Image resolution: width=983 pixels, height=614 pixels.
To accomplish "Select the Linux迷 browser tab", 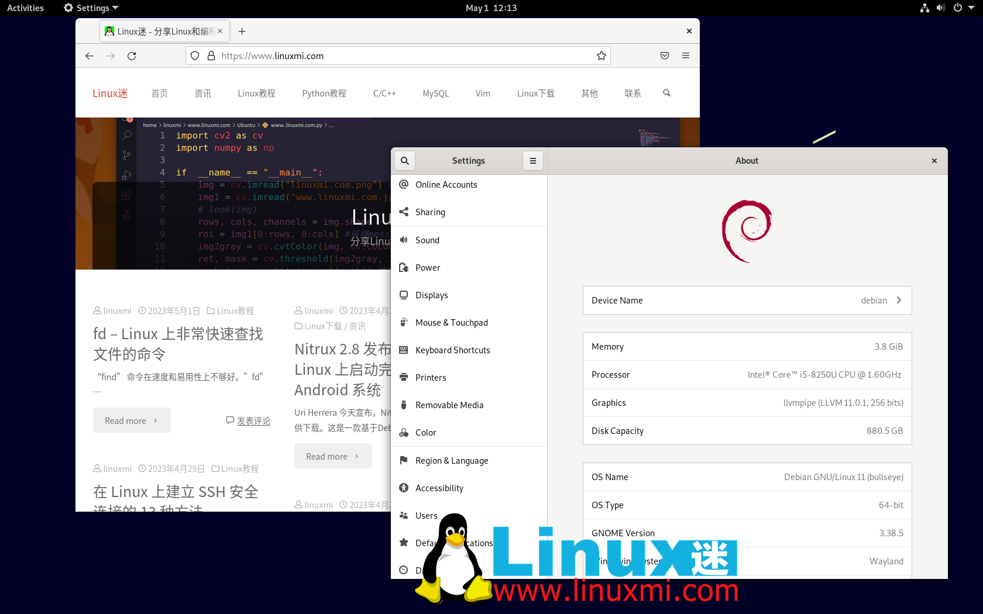I will click(164, 32).
